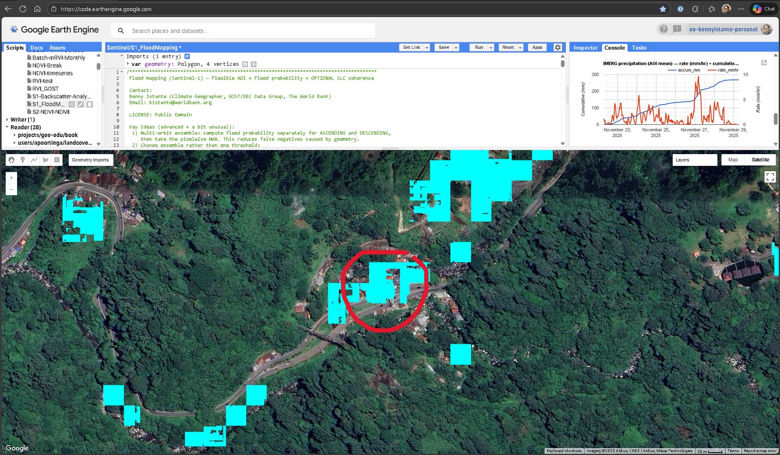Open browser extensions menu

[x=695, y=9]
